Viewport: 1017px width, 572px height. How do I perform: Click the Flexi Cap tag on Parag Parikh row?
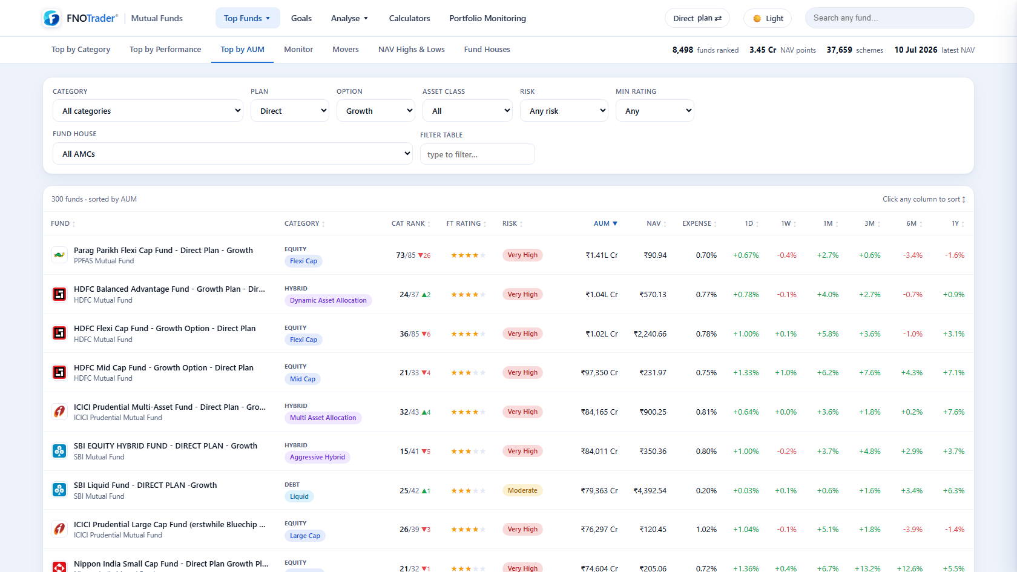click(303, 261)
